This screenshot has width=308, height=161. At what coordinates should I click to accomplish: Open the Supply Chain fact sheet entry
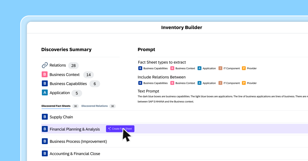(x=61, y=117)
